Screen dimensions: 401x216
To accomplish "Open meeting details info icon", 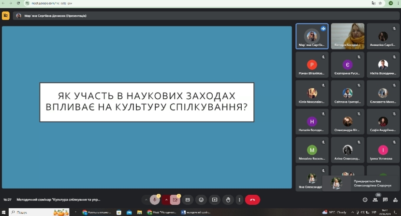I will [365, 200].
